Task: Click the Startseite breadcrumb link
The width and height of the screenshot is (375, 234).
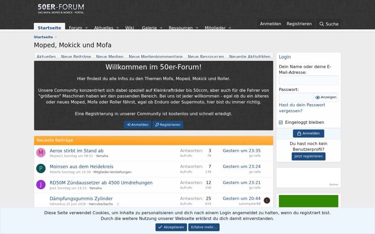Action: coord(43,37)
